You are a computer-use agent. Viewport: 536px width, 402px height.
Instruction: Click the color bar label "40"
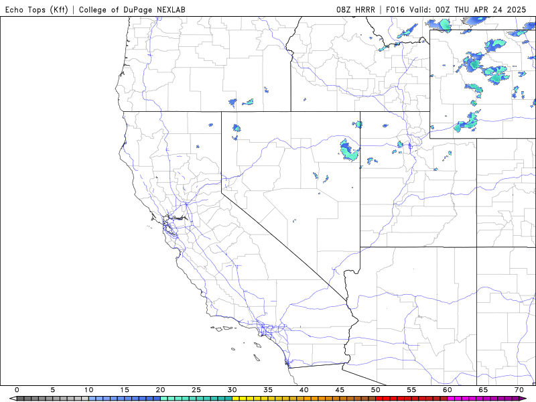click(x=304, y=390)
